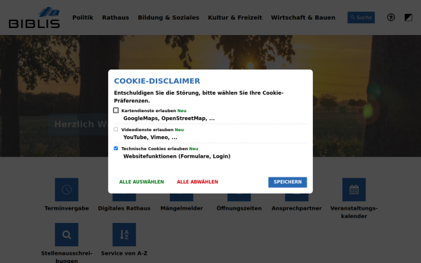Viewport: 421px width, 263px height.
Task: Save cookie preferences with Speichern
Action: pyautogui.click(x=288, y=182)
